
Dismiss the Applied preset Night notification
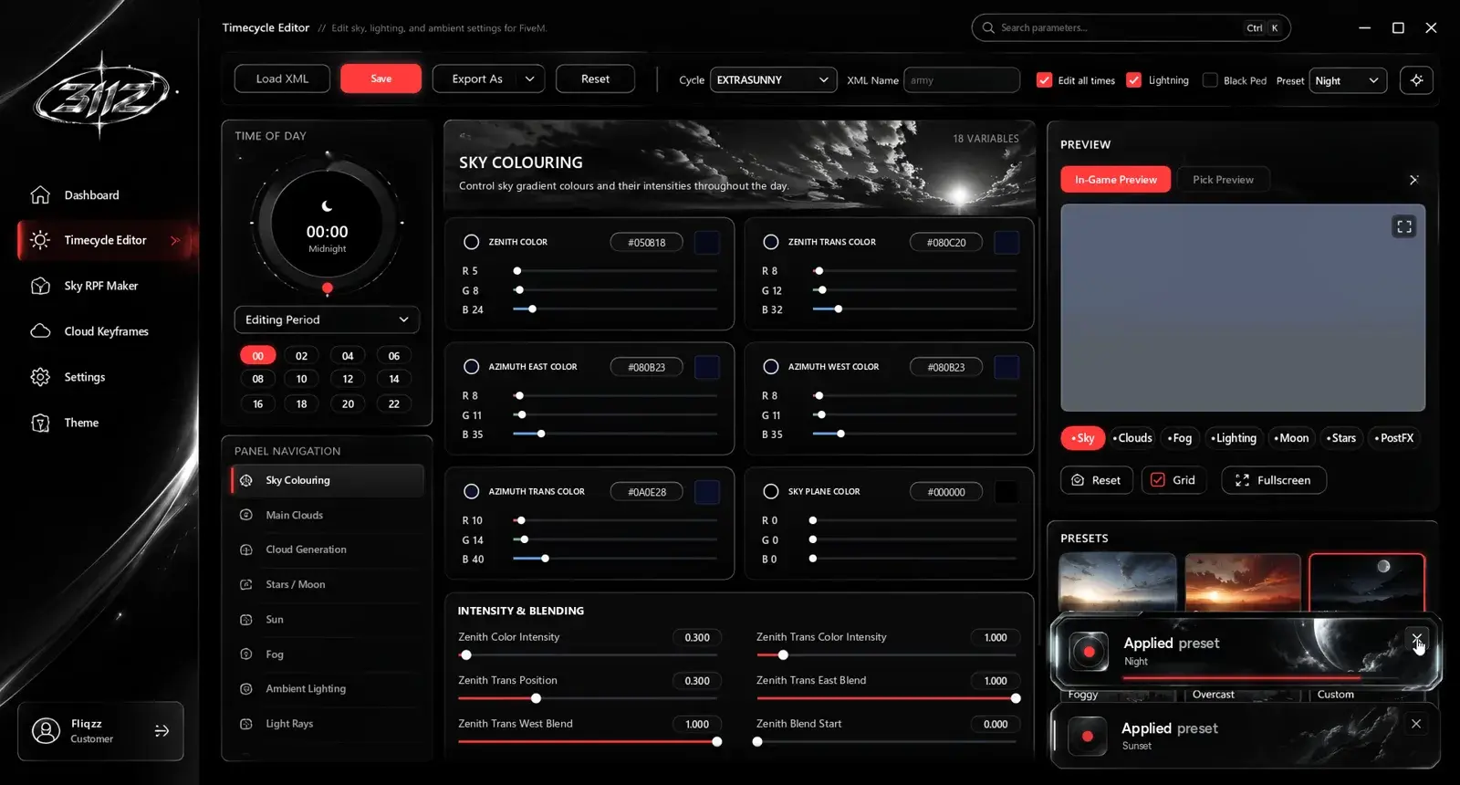coord(1416,638)
